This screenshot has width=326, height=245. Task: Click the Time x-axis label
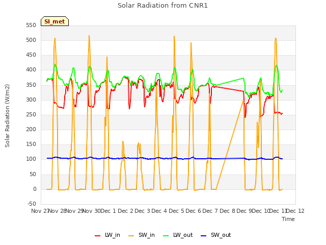click(288, 219)
